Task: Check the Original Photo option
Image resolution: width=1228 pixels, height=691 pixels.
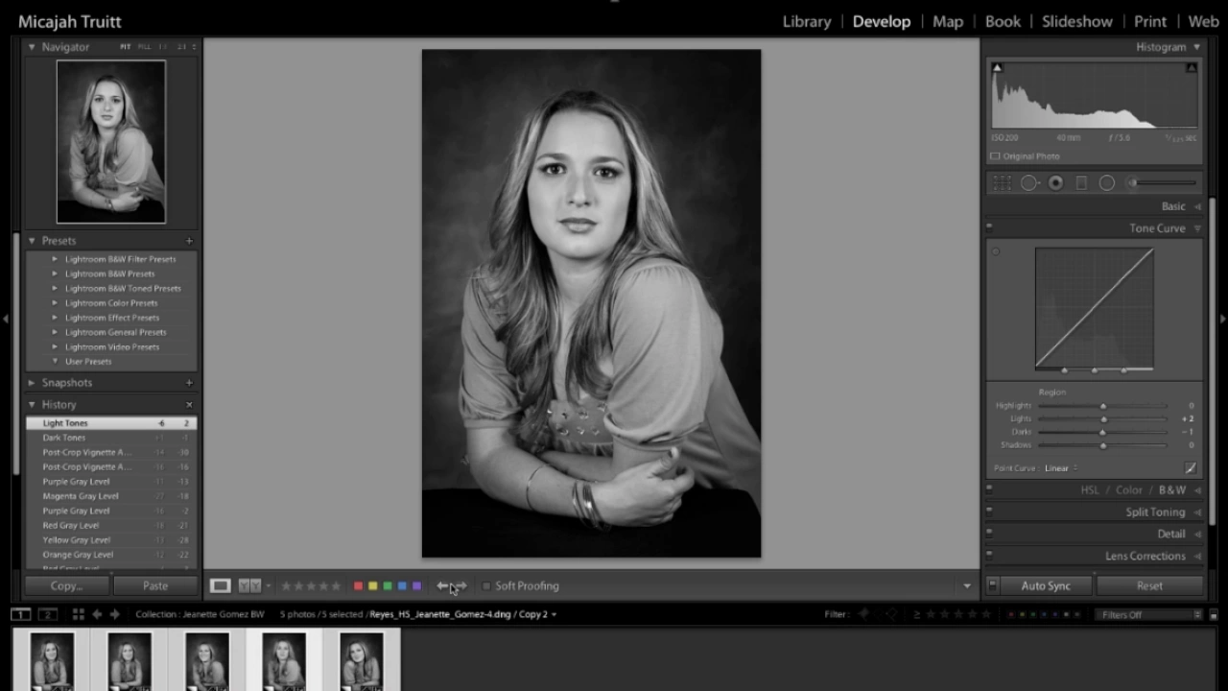Action: pos(995,156)
